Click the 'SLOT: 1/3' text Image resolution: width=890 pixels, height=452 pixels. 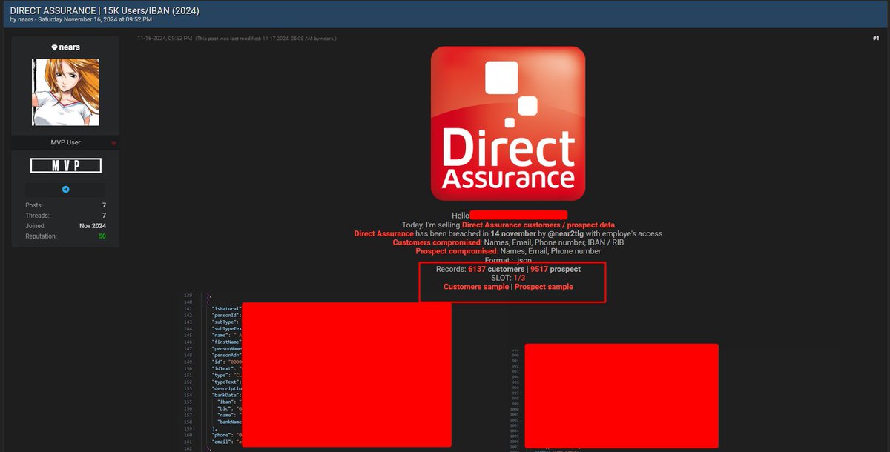pos(508,278)
